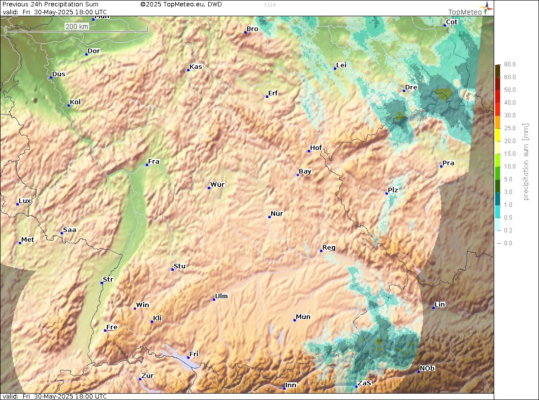Select the Cot city label

(x=452, y=22)
